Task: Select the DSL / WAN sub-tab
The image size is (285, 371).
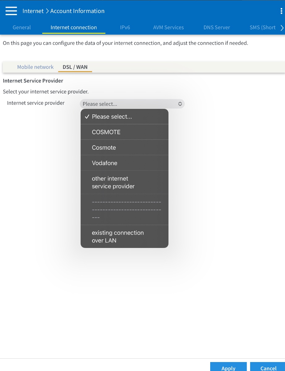Action: point(75,67)
